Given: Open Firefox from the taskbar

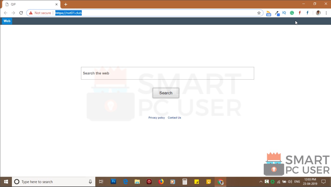Looking at the screenshot, I should [x=161, y=182].
